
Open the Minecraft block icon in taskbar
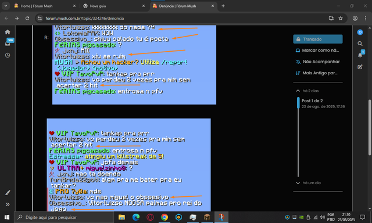coord(207,217)
